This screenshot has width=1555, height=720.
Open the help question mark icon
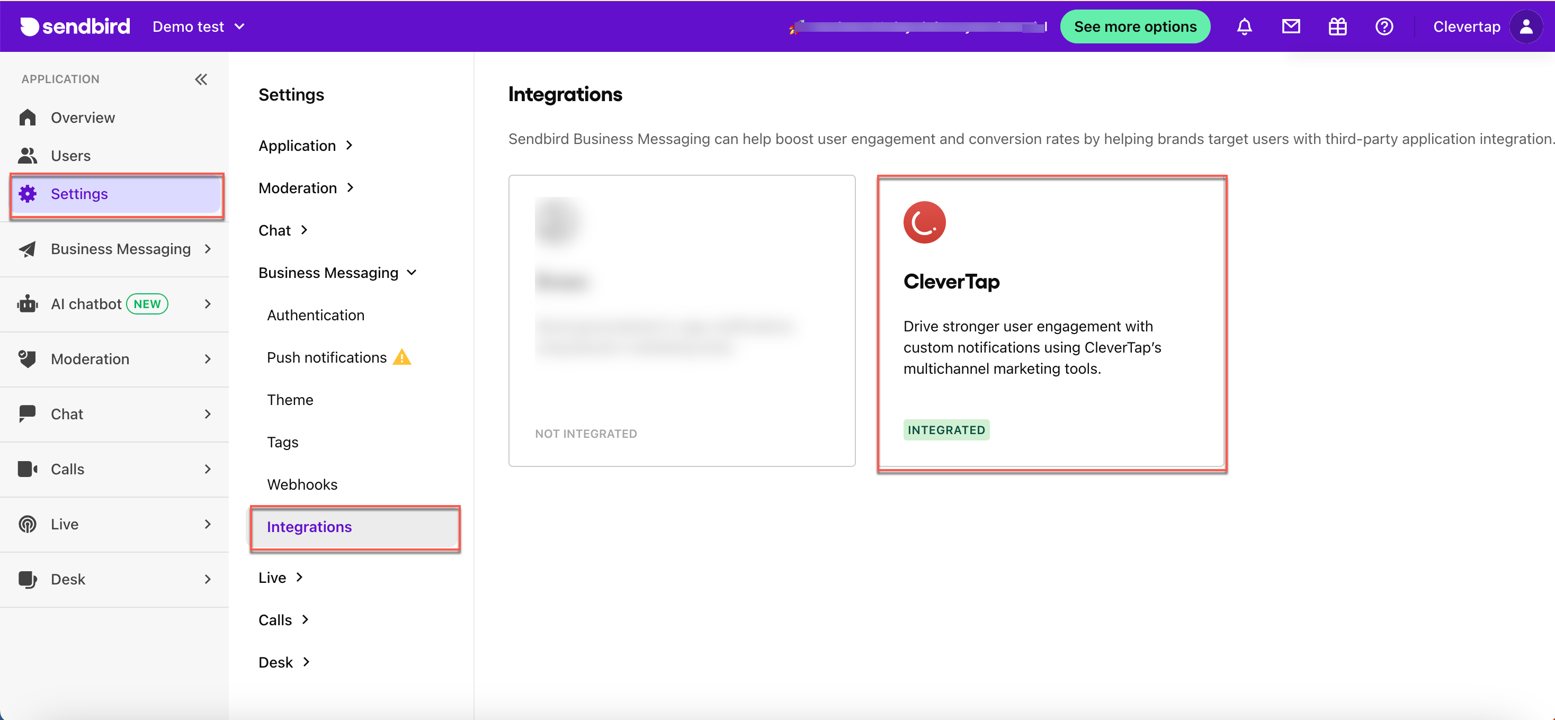pos(1383,26)
